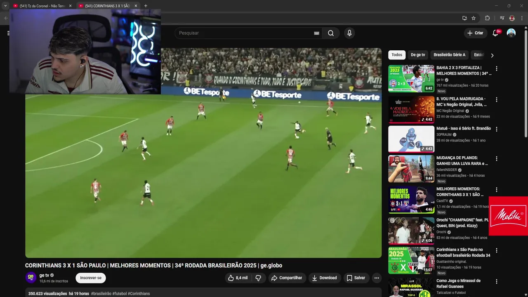Select the De ge tv filter chip

point(418,55)
